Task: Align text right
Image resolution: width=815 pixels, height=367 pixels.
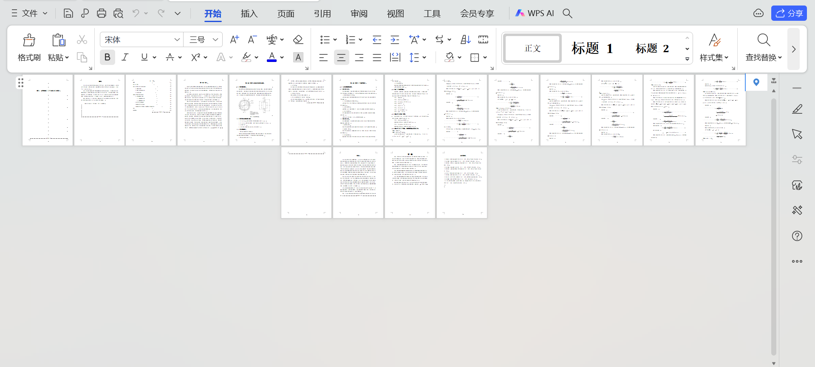Action: point(359,57)
